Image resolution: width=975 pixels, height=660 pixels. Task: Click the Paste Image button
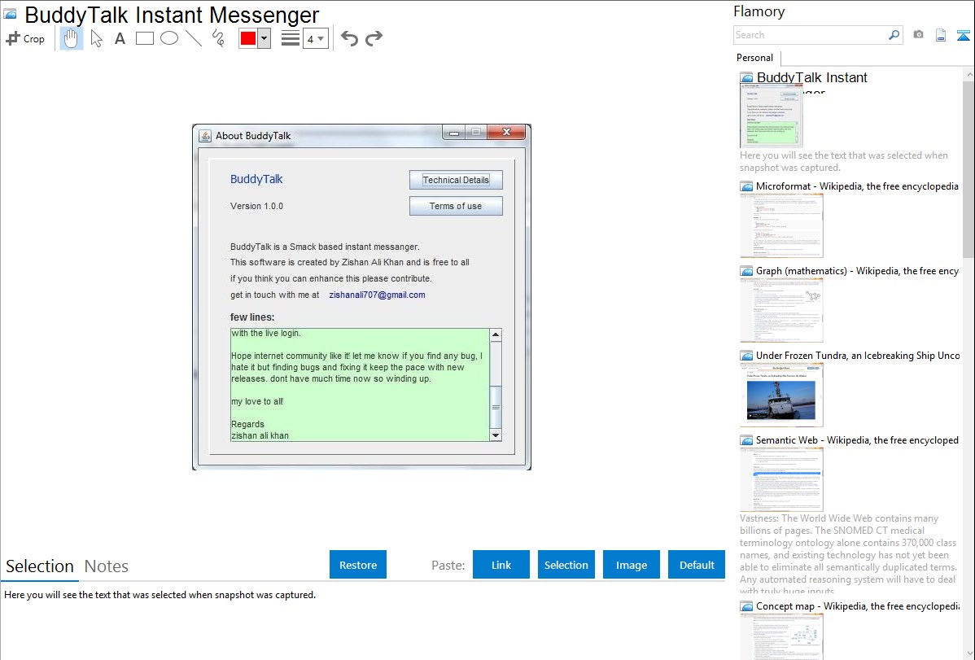632,565
